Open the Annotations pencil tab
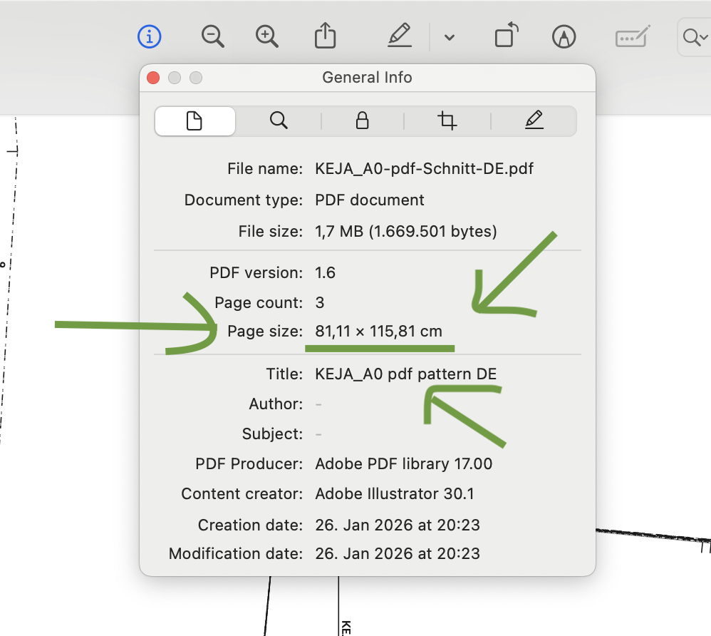711x636 pixels. 534,121
